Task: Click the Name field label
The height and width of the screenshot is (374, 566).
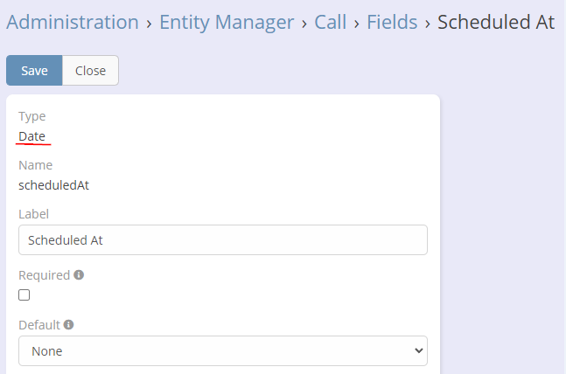Action: click(35, 165)
